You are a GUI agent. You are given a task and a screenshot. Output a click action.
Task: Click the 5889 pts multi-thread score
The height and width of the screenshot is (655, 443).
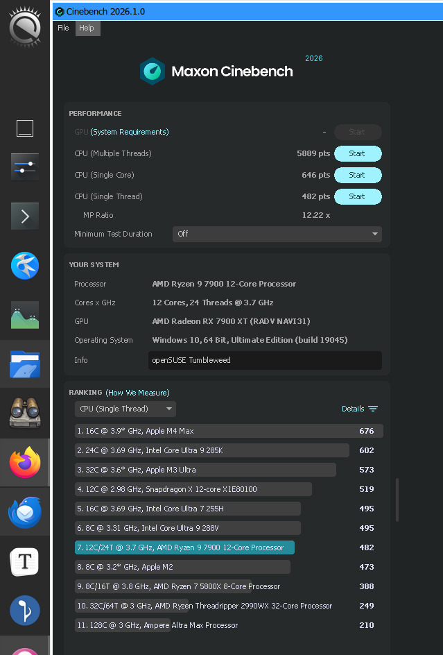click(313, 153)
